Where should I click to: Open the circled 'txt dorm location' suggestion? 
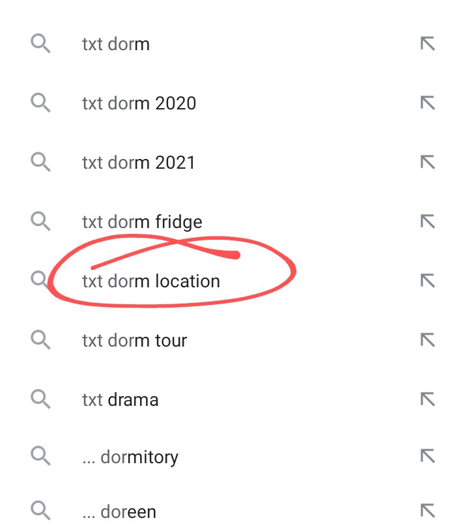point(151,281)
